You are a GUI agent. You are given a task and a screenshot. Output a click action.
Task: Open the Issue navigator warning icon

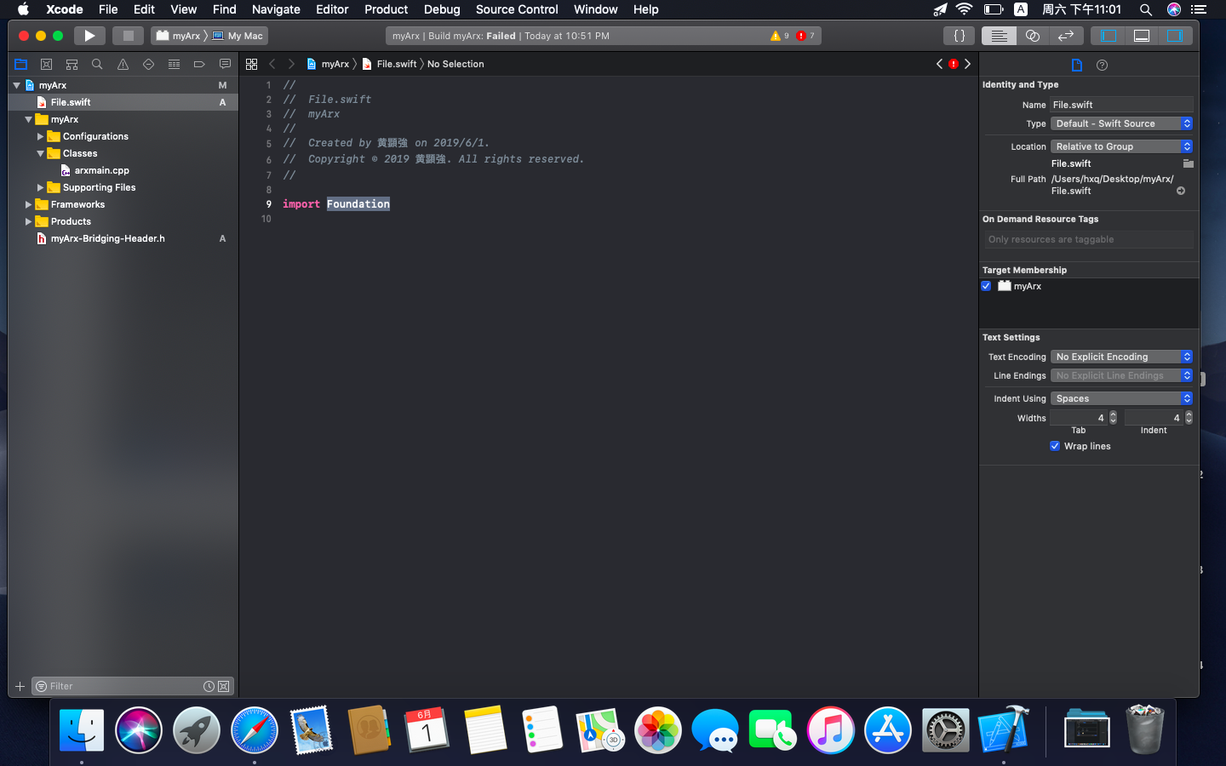coord(123,64)
